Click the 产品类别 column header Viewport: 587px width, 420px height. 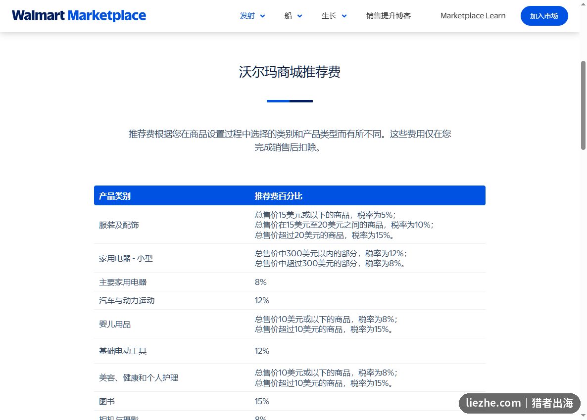point(114,196)
